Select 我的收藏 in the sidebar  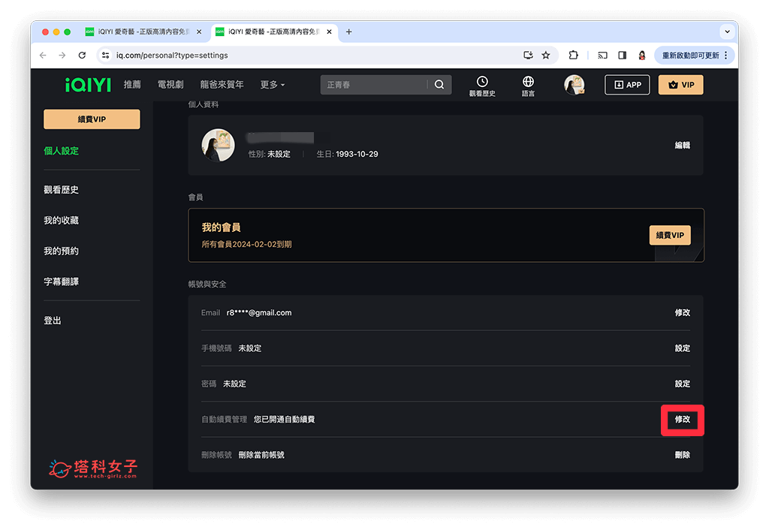coord(63,220)
